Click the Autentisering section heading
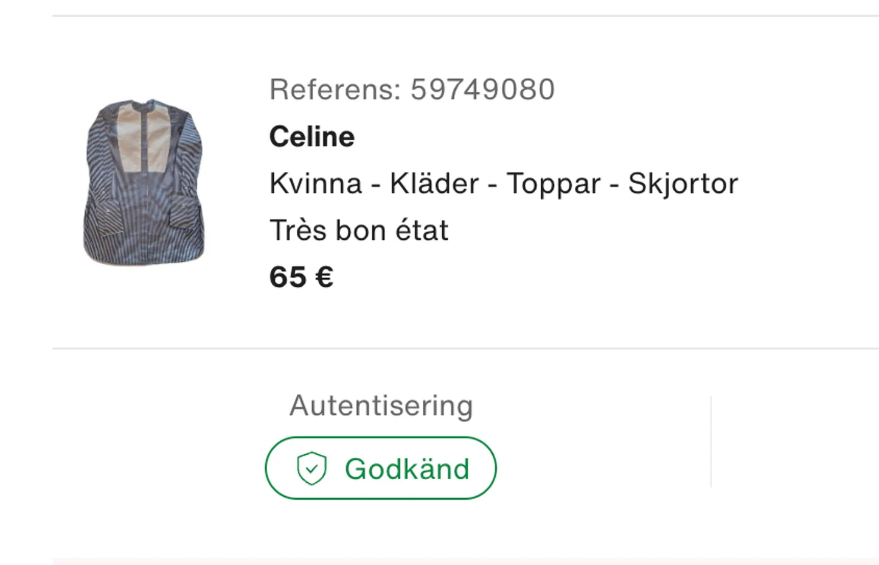Viewport: 879px width, 565px height. coord(381,405)
